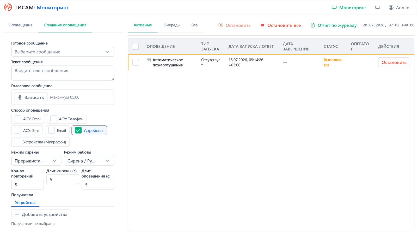Click the stop circle icon beside Остановить
The height and width of the screenshot is (234, 417).
tap(221, 25)
